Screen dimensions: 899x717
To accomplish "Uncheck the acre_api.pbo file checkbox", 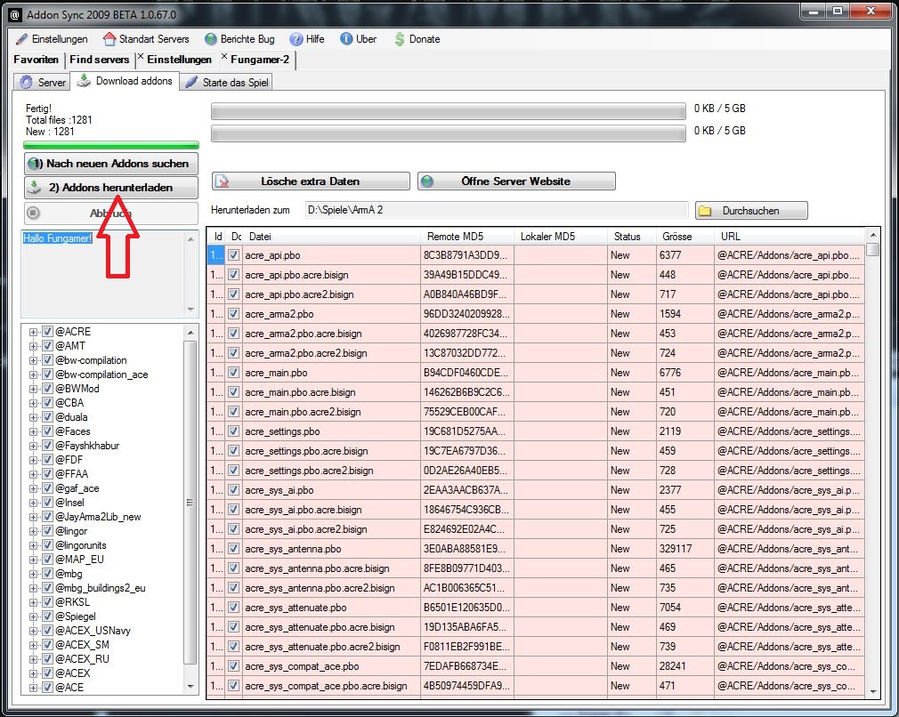I will click(233, 255).
